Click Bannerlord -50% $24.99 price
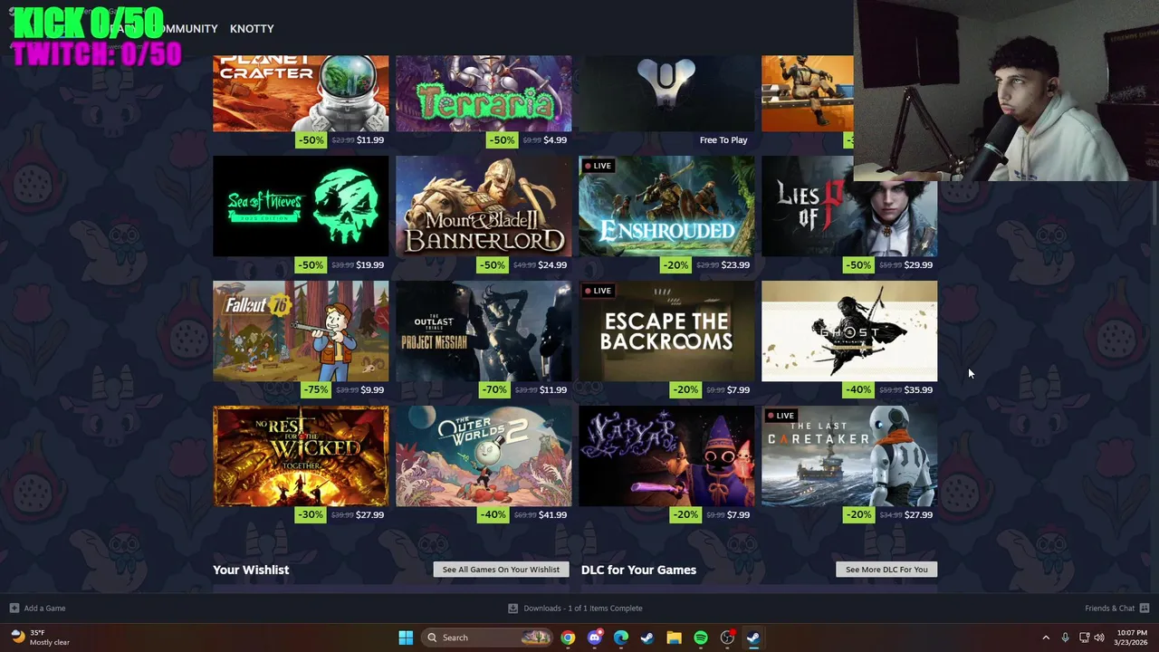Image resolution: width=1159 pixels, height=652 pixels. click(x=525, y=265)
